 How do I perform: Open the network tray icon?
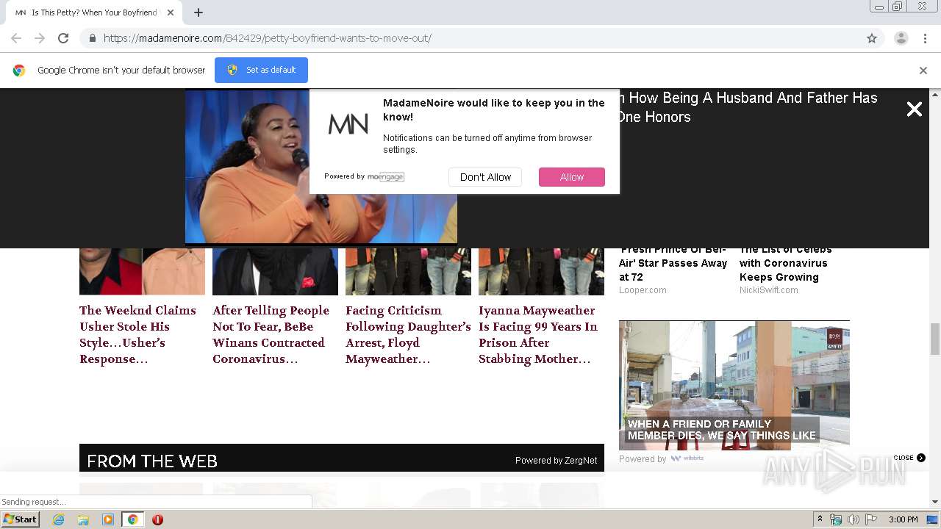coord(836,519)
